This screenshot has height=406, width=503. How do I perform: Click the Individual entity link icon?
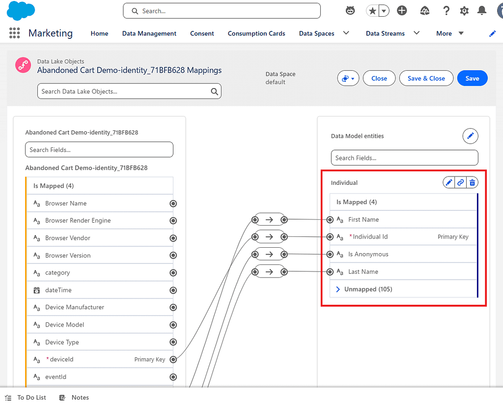pos(460,183)
